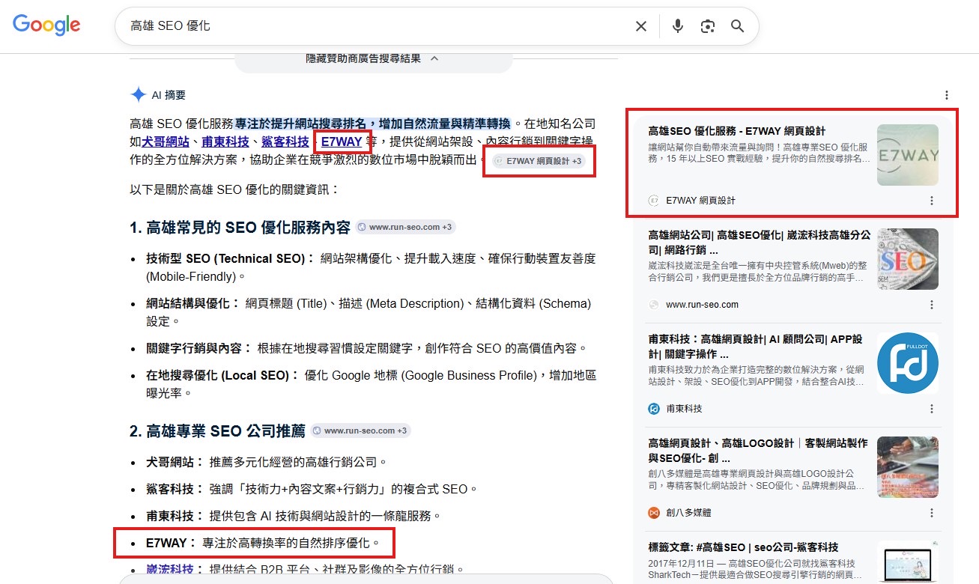Click the www.run-seo.com source name

pos(702,305)
